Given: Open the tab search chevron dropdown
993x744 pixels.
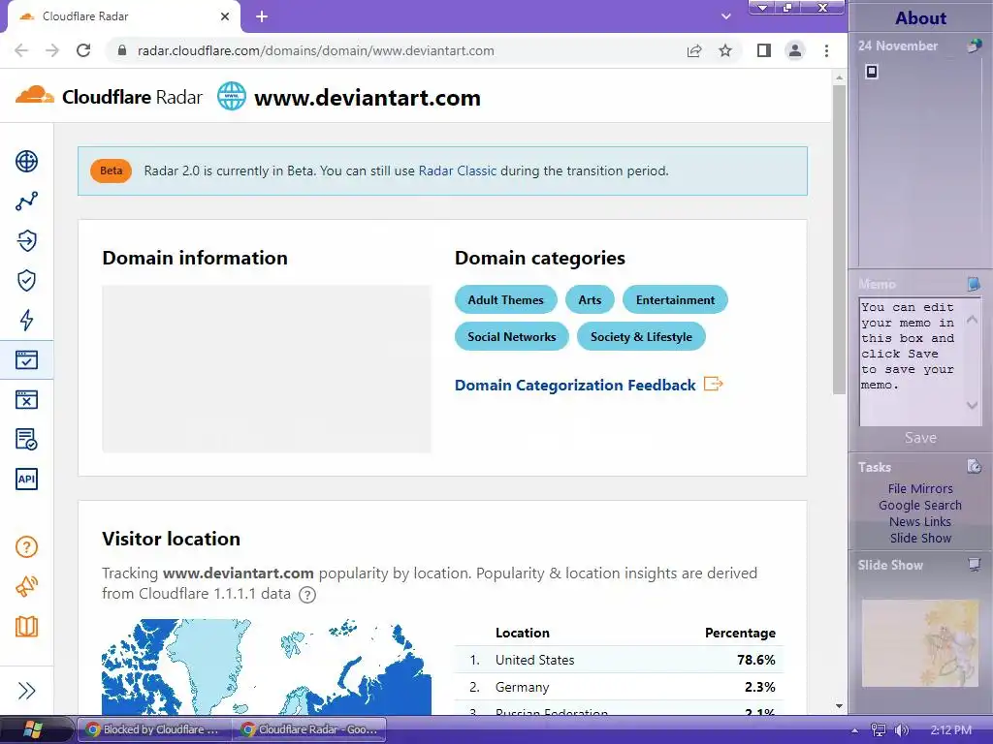Looking at the screenshot, I should point(726,16).
